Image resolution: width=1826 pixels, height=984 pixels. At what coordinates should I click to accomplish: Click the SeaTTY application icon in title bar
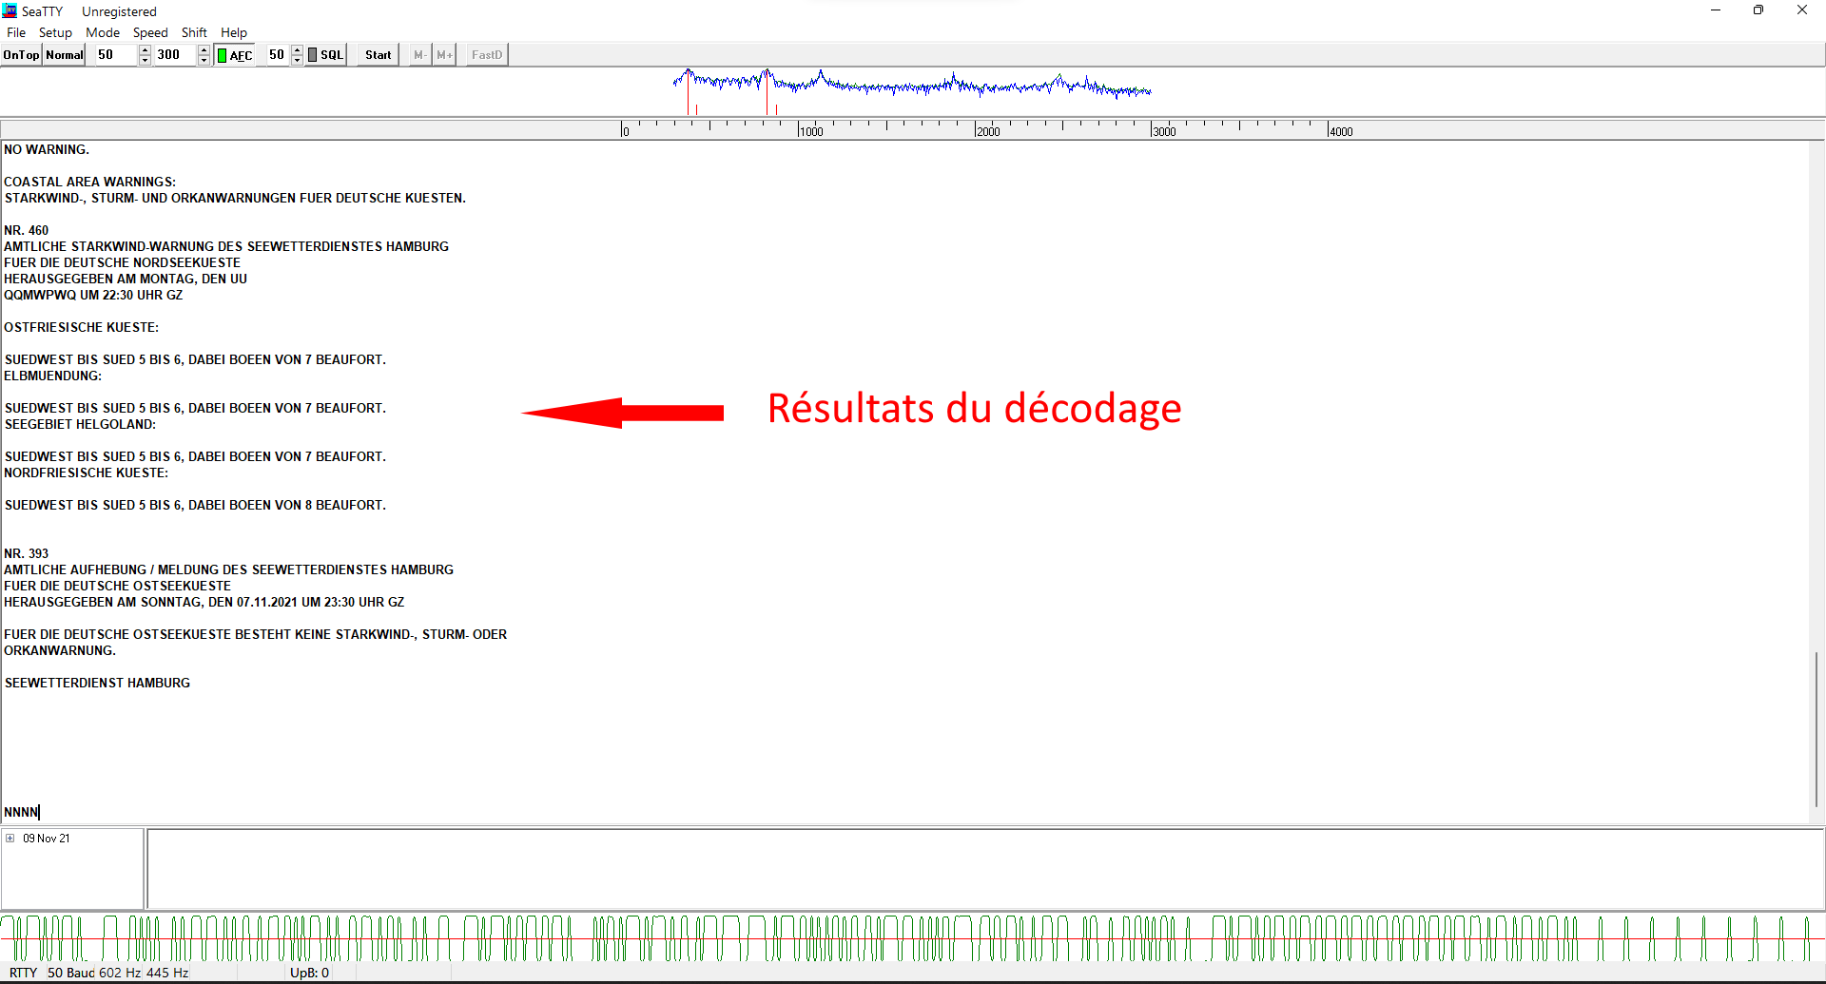pyautogui.click(x=10, y=10)
